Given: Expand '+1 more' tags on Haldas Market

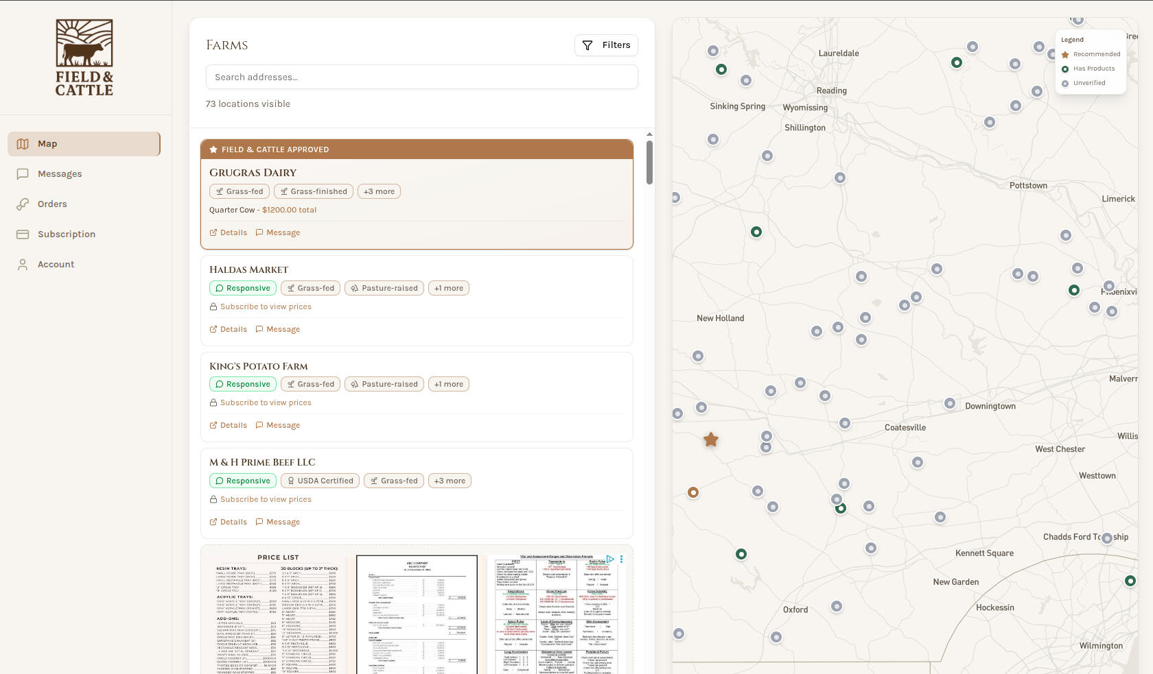Looking at the screenshot, I should [x=449, y=288].
